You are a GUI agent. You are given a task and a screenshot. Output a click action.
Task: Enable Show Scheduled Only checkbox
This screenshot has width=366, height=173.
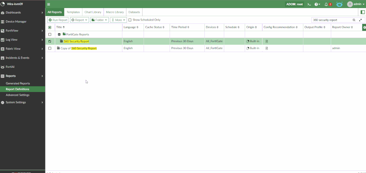[130, 20]
